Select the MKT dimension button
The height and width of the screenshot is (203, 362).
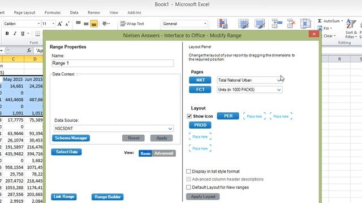(x=200, y=80)
